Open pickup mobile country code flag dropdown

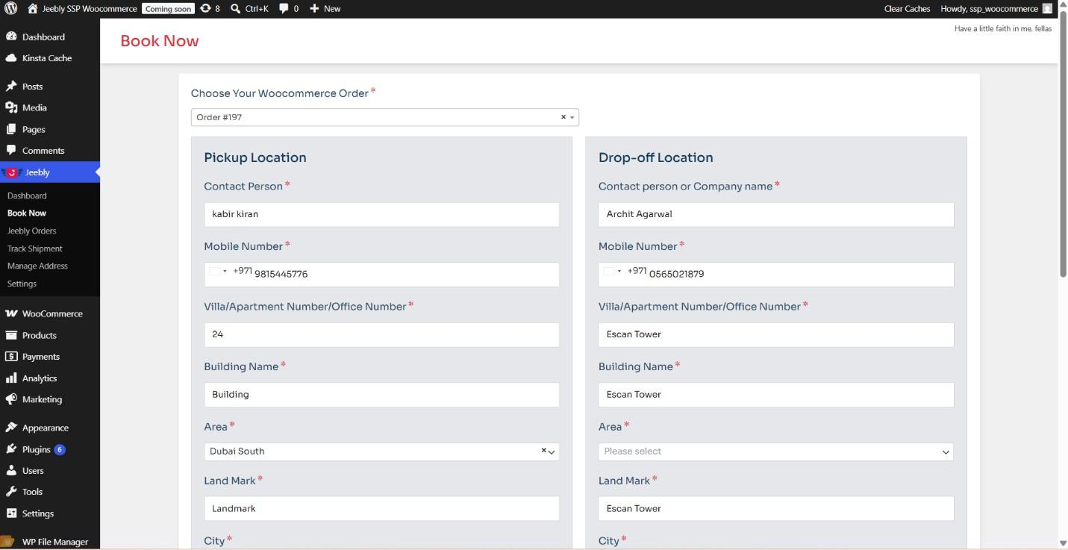pos(218,272)
